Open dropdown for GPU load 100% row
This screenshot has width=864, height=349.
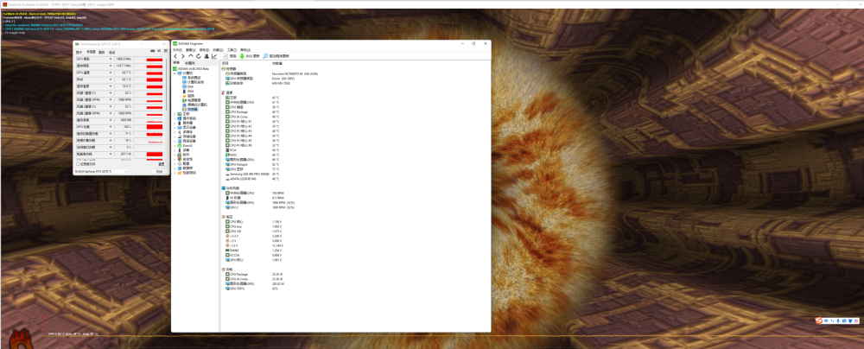pos(111,127)
